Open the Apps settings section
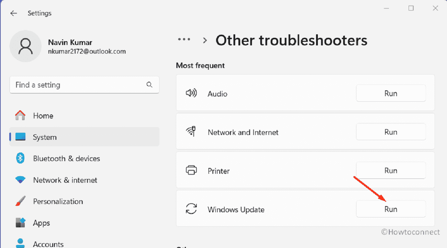Image resolution: width=447 pixels, height=248 pixels. point(84,223)
